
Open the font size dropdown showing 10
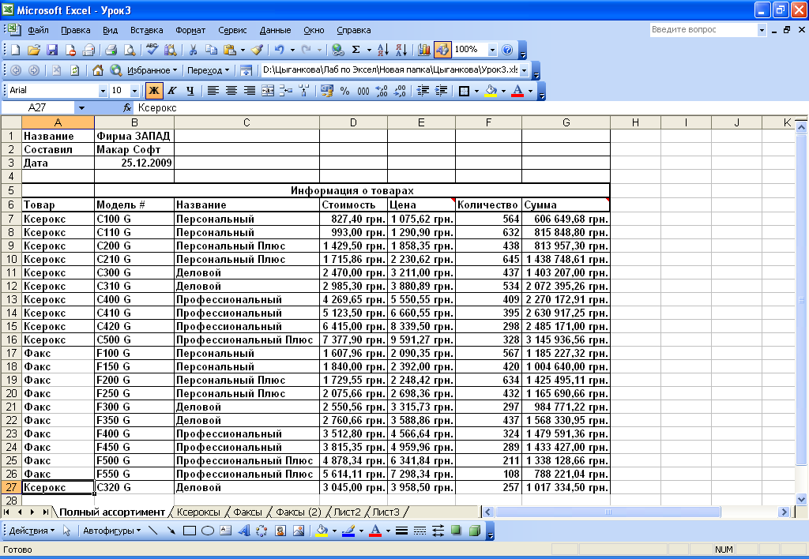134,92
